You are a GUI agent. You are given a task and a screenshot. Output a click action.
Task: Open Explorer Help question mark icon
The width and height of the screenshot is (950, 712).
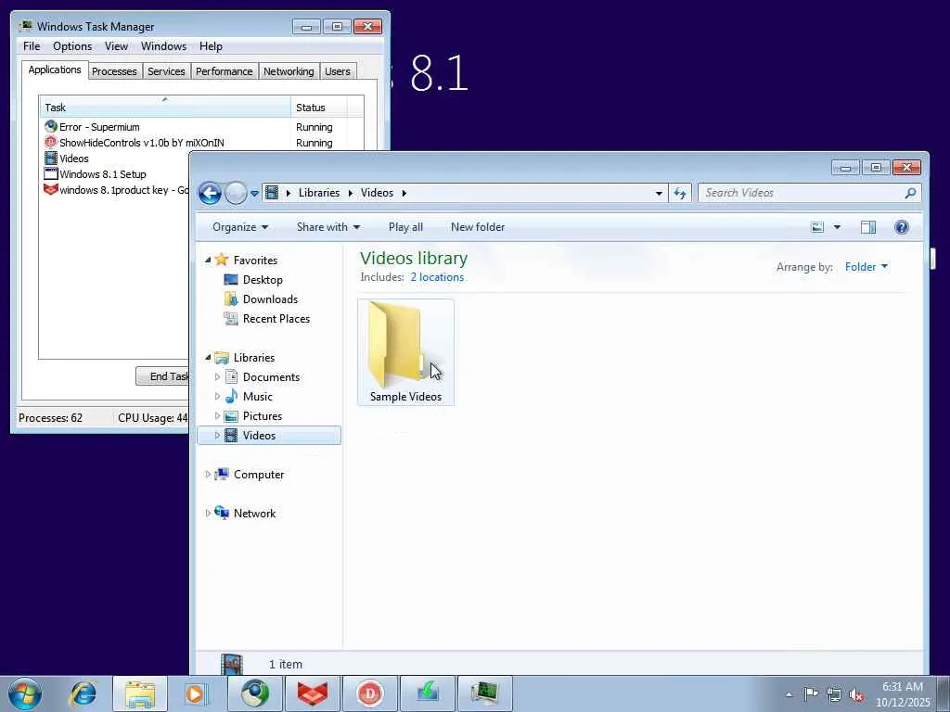pos(902,227)
